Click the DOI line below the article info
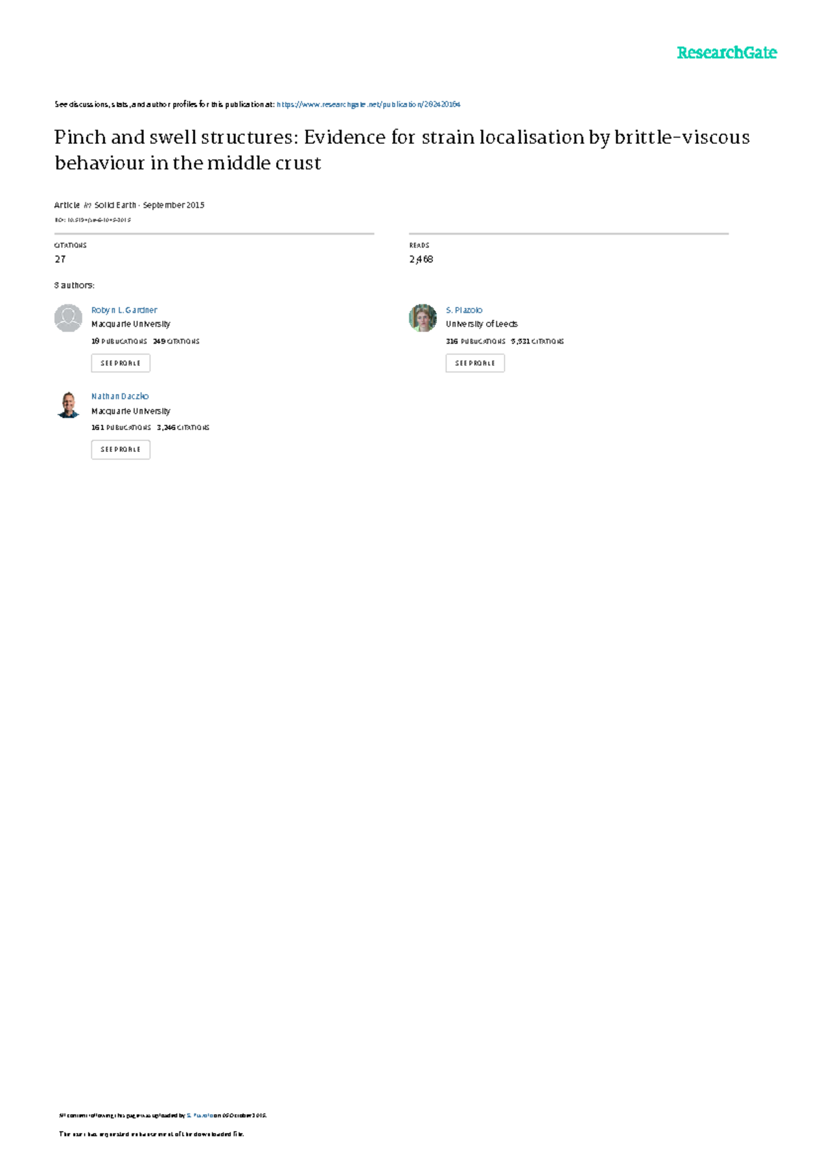This screenshot has height=1157, width=818. pos(93,220)
